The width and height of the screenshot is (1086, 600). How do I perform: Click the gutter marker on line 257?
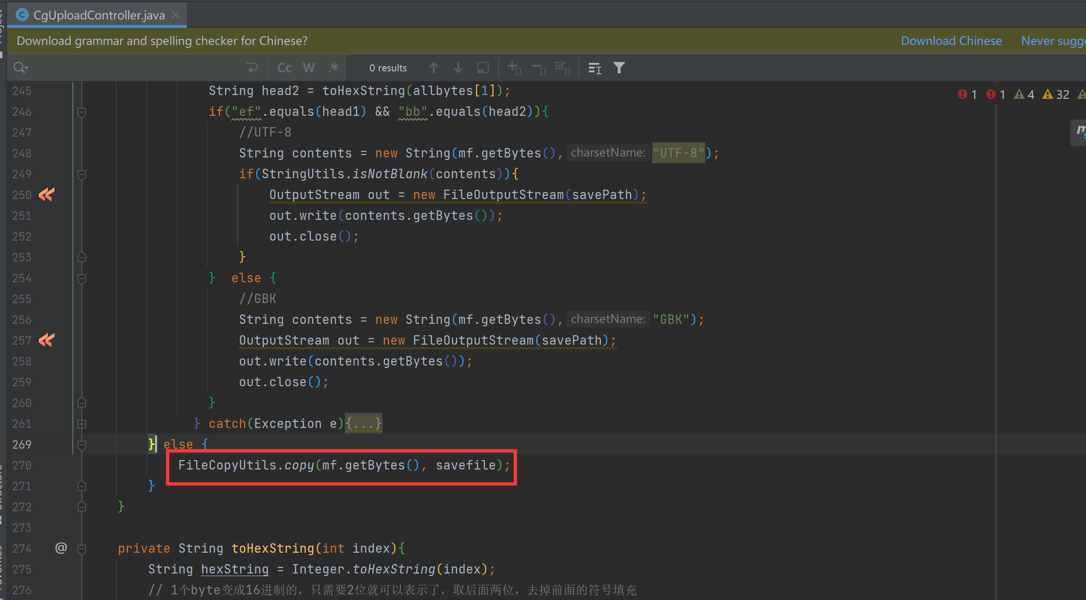[46, 340]
